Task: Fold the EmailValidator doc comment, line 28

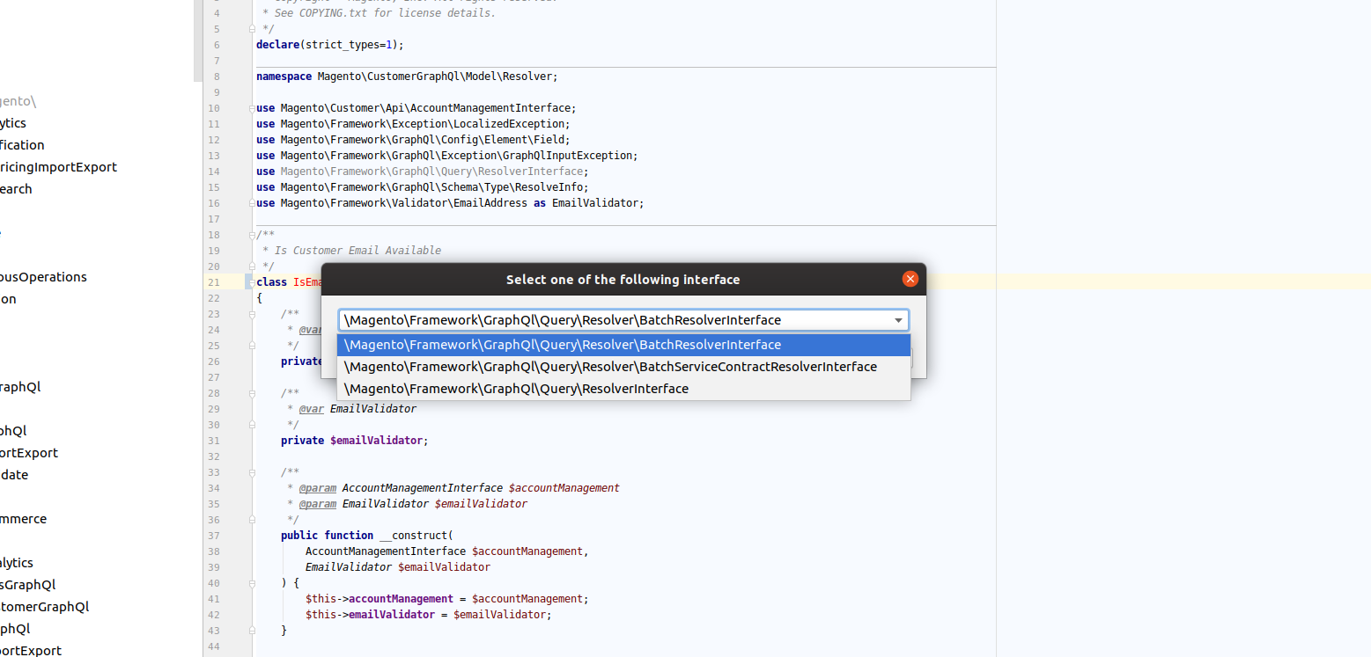Action: [x=252, y=393]
